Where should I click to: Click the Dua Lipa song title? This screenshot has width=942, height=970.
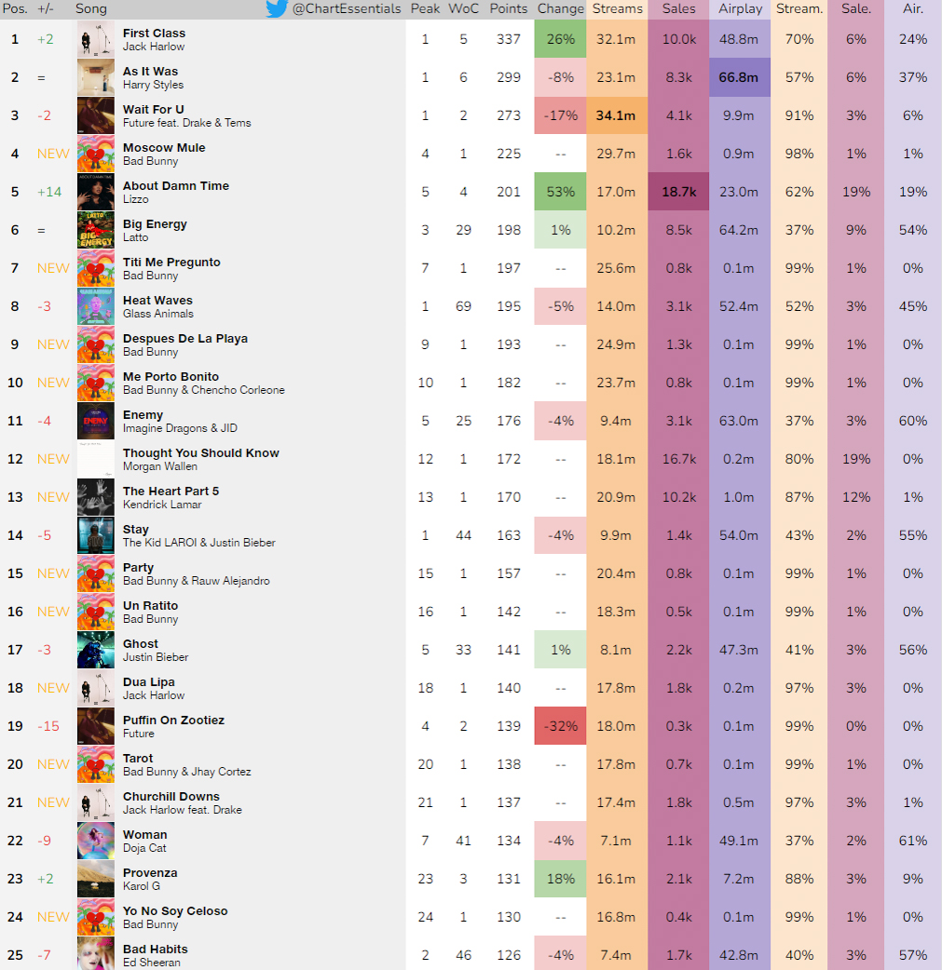pos(149,681)
